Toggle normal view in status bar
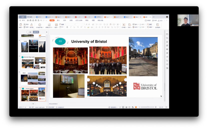Viewport: 208px width, 129px height. (123, 107)
